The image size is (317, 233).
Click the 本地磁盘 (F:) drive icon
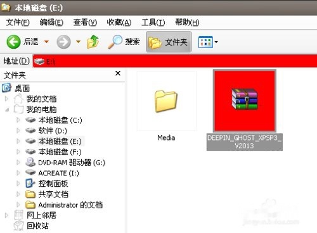(30, 151)
